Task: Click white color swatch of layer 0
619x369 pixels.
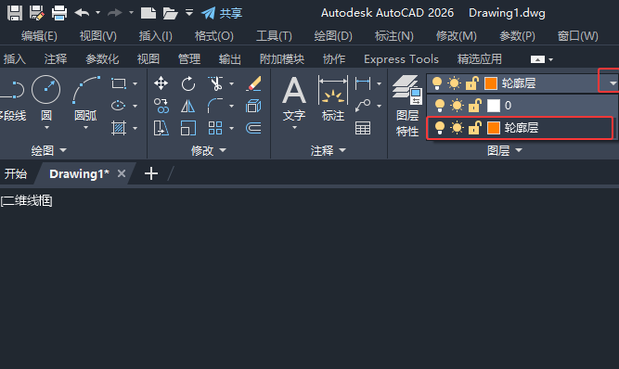Action: pos(494,106)
